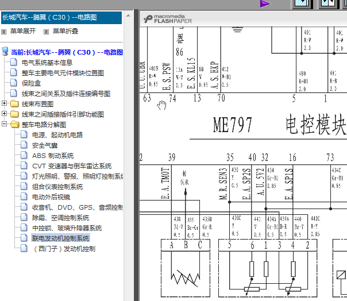The image size is (347, 301).
Task: Click the 菜单折叠 collapse-all menu button
Action: pyautogui.click(x=65, y=31)
